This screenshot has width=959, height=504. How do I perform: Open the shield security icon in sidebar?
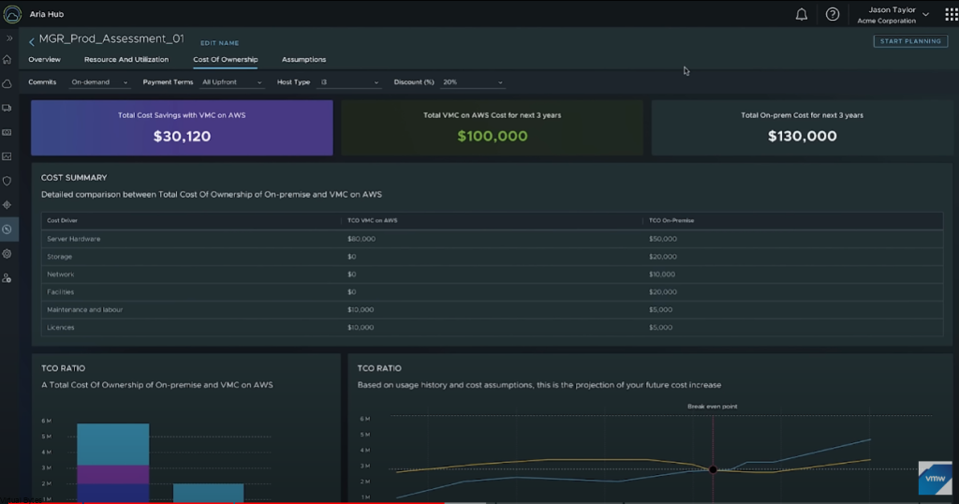pyautogui.click(x=7, y=181)
